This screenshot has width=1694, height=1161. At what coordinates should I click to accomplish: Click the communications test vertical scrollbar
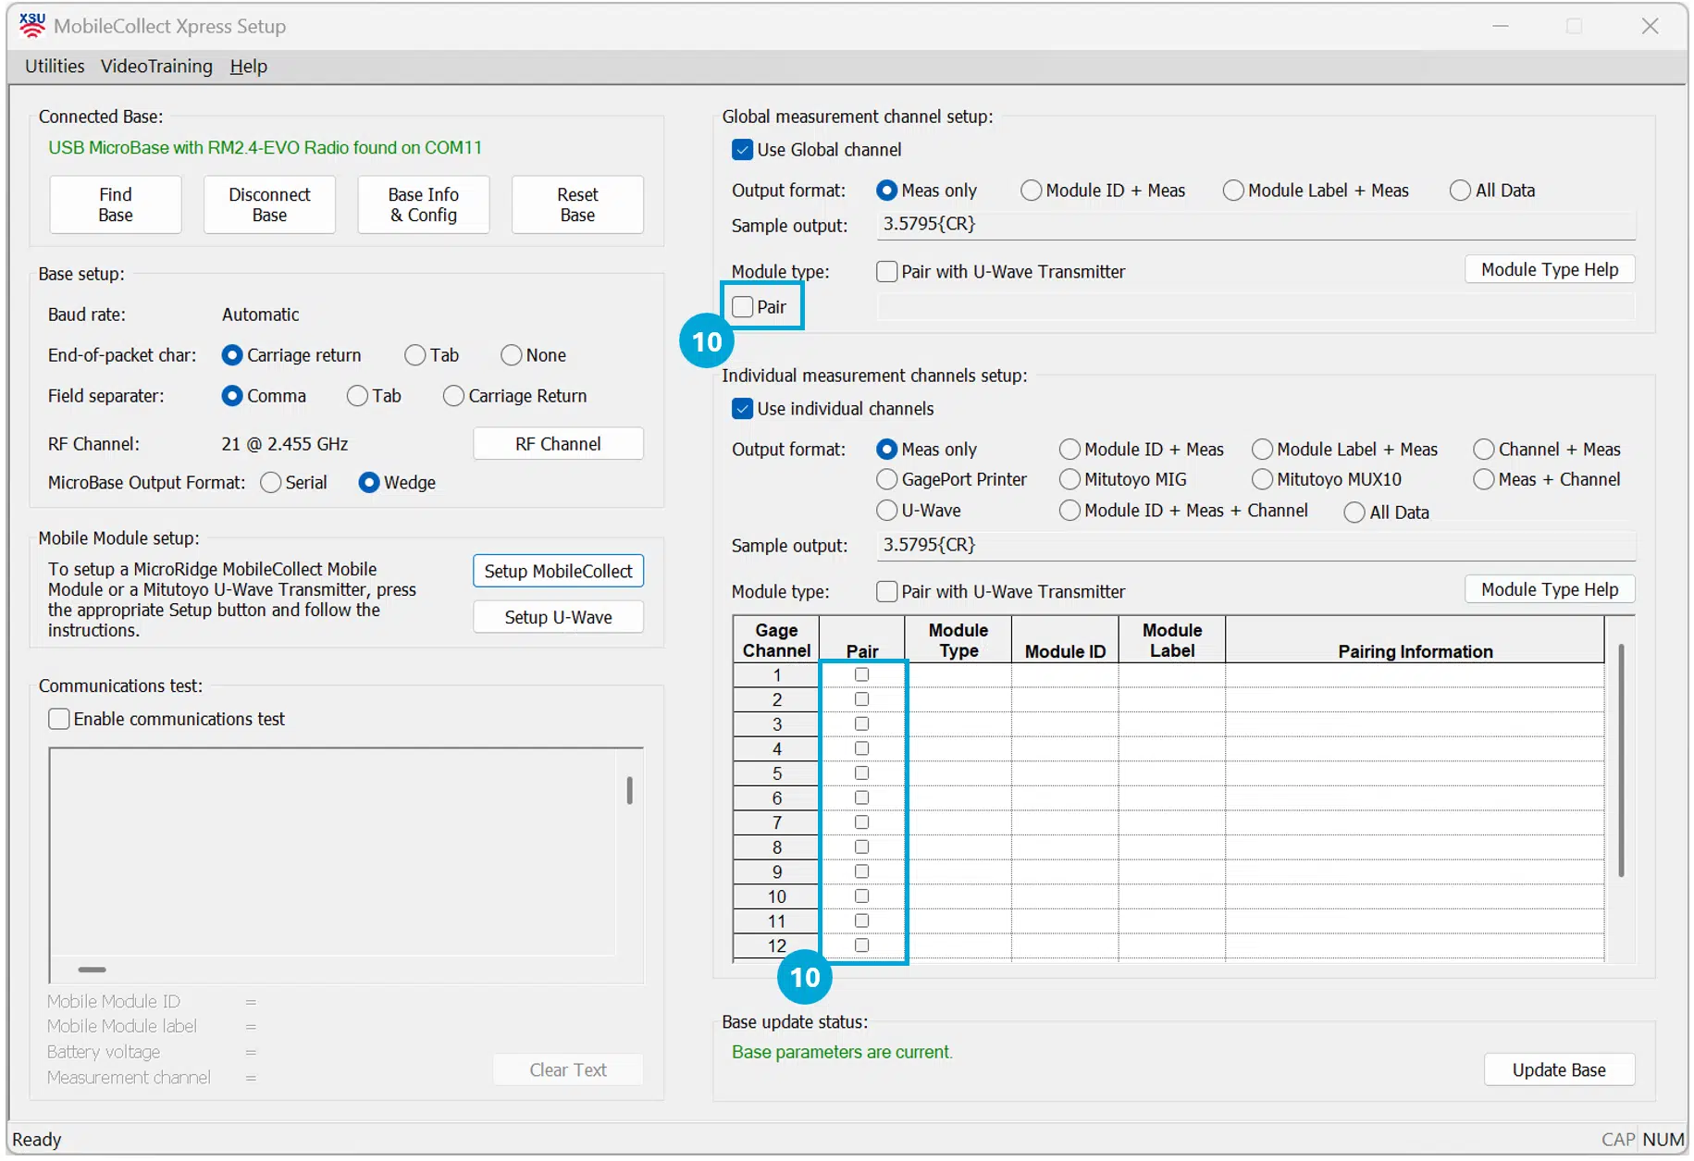click(x=630, y=791)
